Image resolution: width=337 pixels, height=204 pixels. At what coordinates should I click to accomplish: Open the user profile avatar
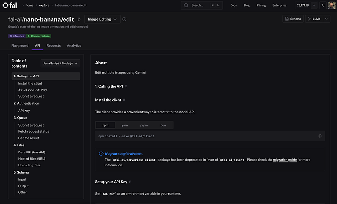tap(332, 5)
